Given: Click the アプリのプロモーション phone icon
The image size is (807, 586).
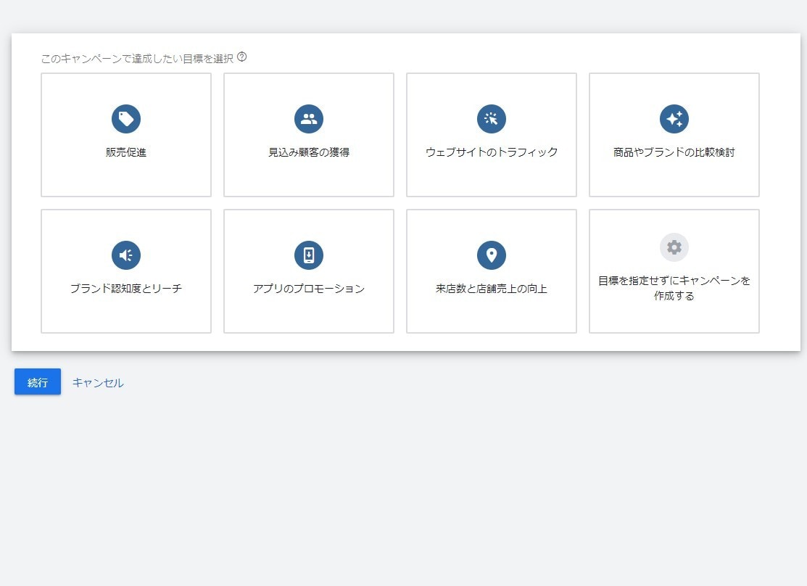Looking at the screenshot, I should tap(309, 255).
